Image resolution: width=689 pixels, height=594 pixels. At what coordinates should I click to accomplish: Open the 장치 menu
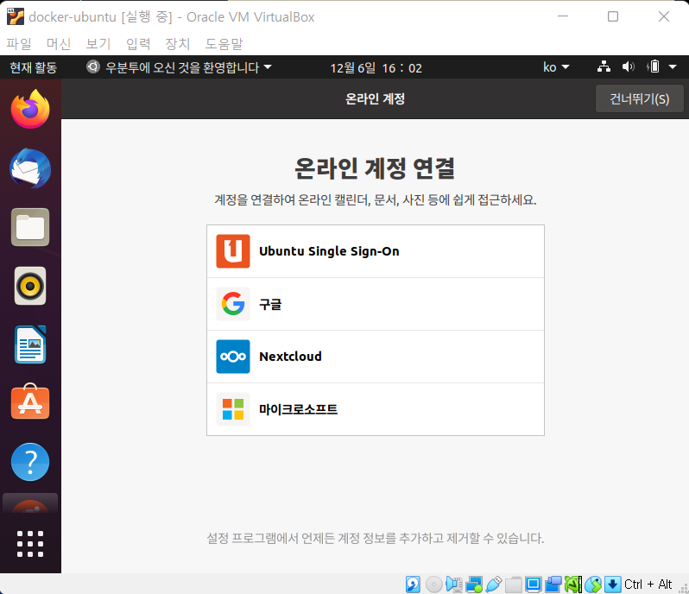[178, 43]
